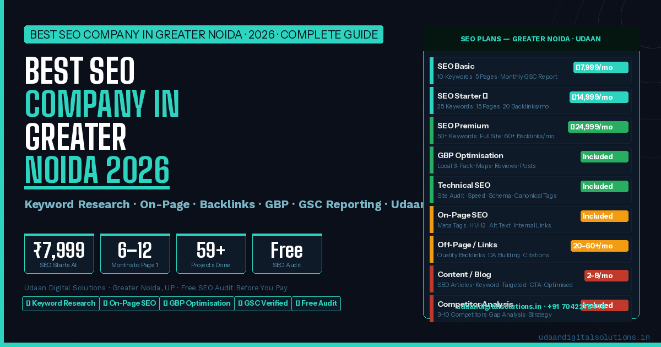Click the Included badge for GBP Optimisation
661x347 pixels.
point(604,156)
